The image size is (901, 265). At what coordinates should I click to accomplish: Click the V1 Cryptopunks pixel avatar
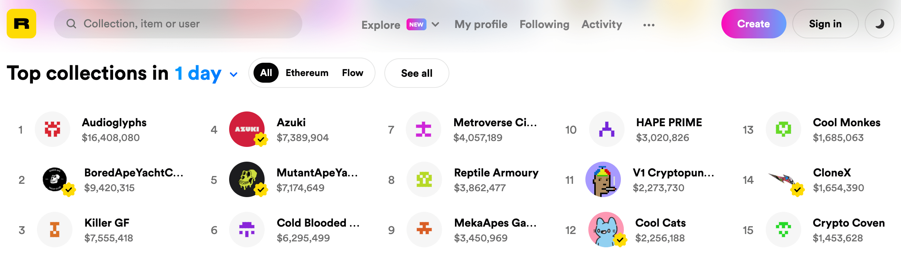coord(603,179)
